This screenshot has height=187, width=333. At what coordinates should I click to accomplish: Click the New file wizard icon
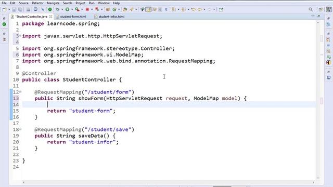tap(4, 9)
